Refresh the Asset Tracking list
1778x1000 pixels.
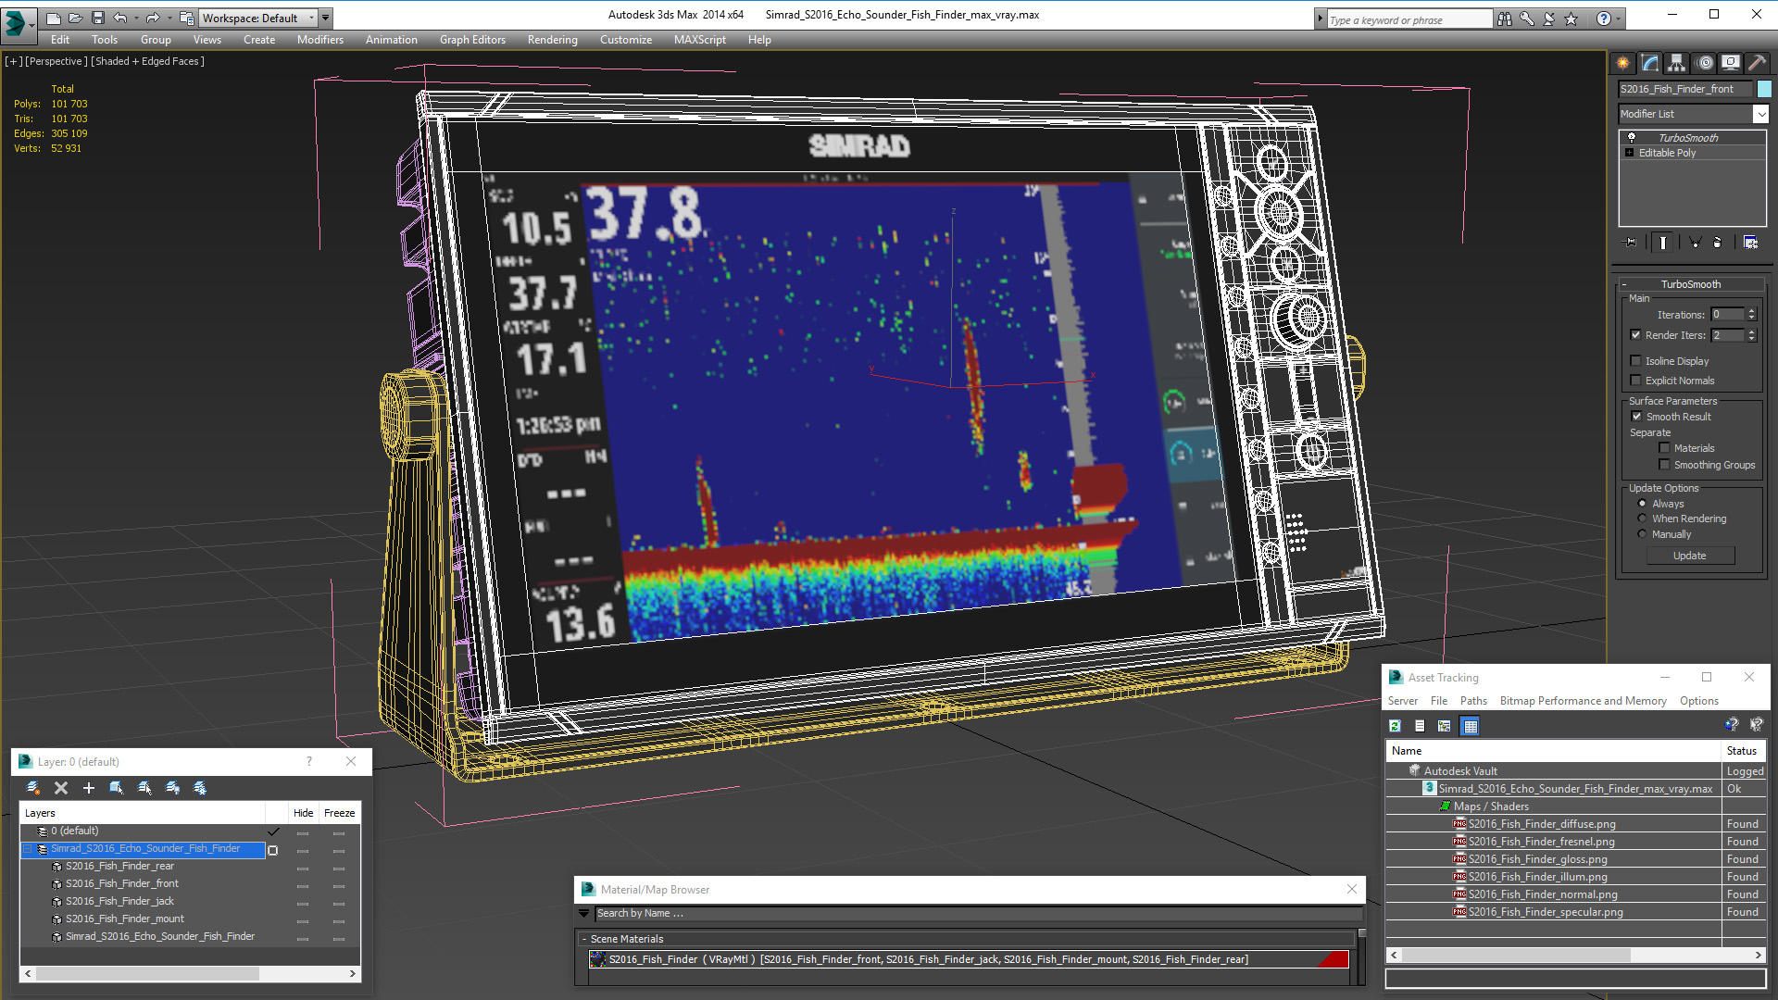[x=1395, y=726]
